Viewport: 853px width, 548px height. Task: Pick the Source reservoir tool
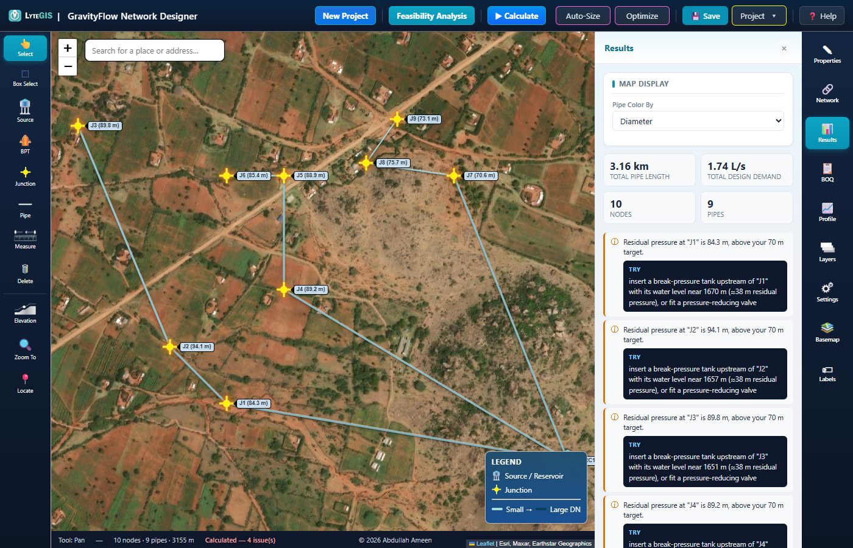(x=25, y=111)
